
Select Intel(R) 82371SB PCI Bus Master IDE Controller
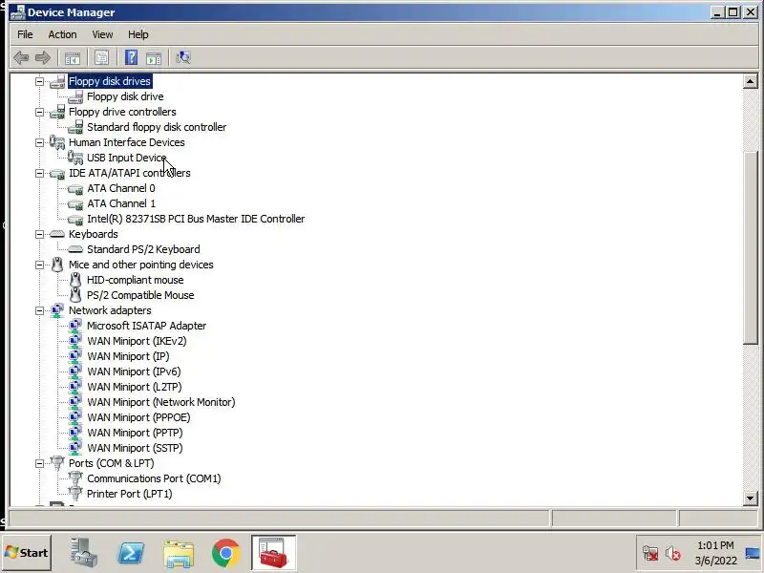pyautogui.click(x=196, y=219)
